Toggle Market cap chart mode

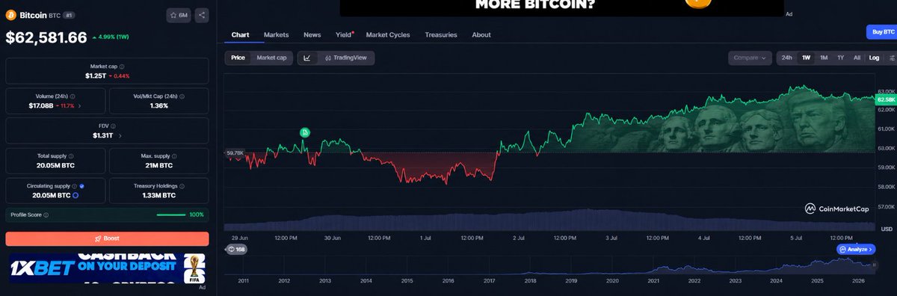coord(271,58)
